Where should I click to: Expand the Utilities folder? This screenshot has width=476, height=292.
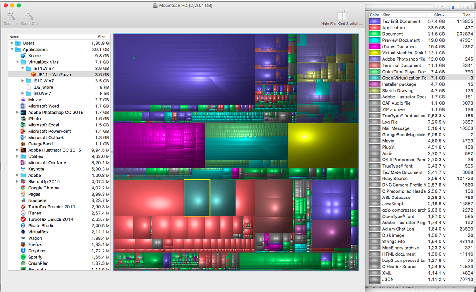[x=17, y=156]
